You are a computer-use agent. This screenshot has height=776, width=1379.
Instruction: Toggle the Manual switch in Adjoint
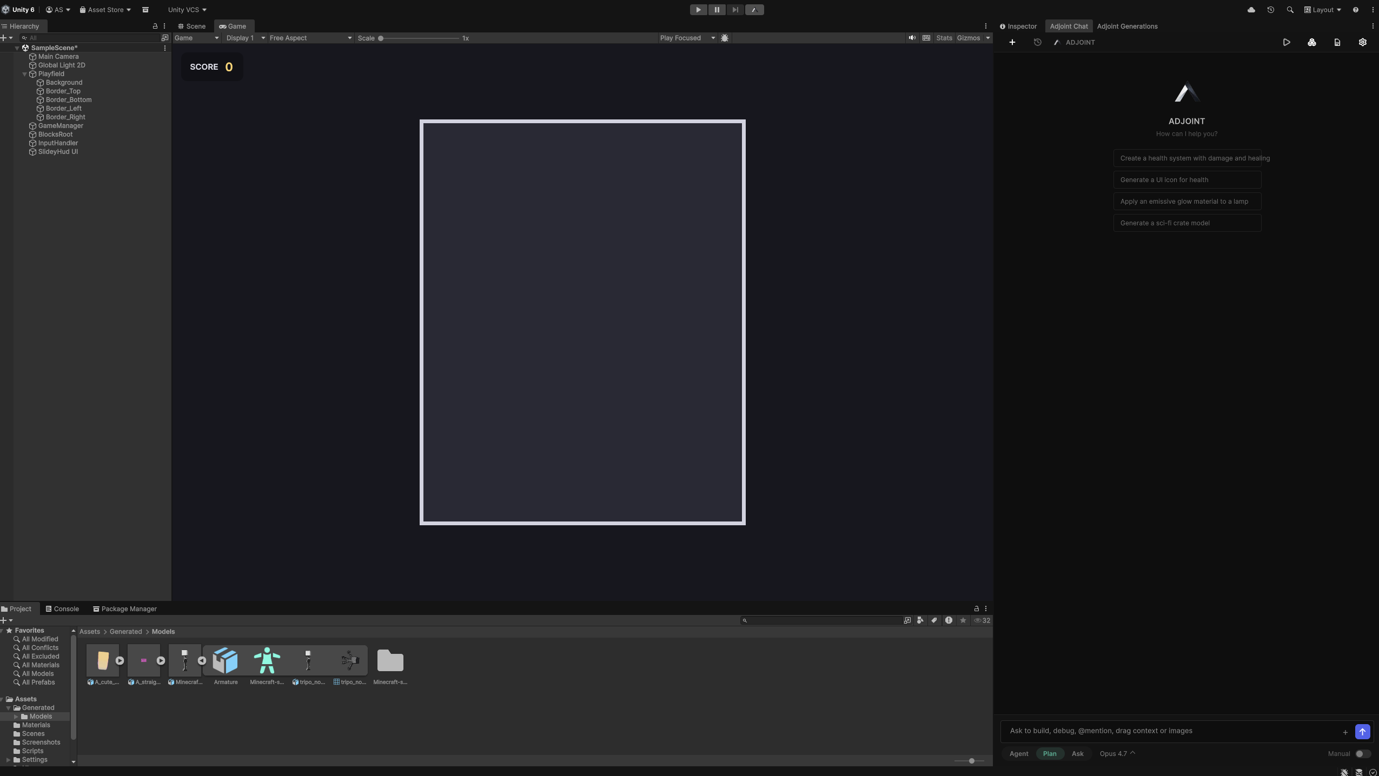(x=1363, y=754)
